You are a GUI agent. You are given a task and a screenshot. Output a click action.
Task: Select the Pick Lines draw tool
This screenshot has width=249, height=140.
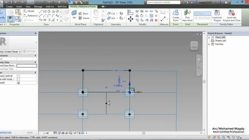pyautogui.click(x=53, y=20)
